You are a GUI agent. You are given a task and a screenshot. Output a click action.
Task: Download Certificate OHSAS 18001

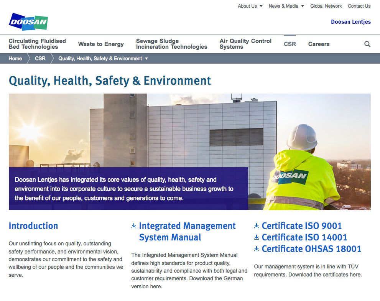tap(311, 249)
